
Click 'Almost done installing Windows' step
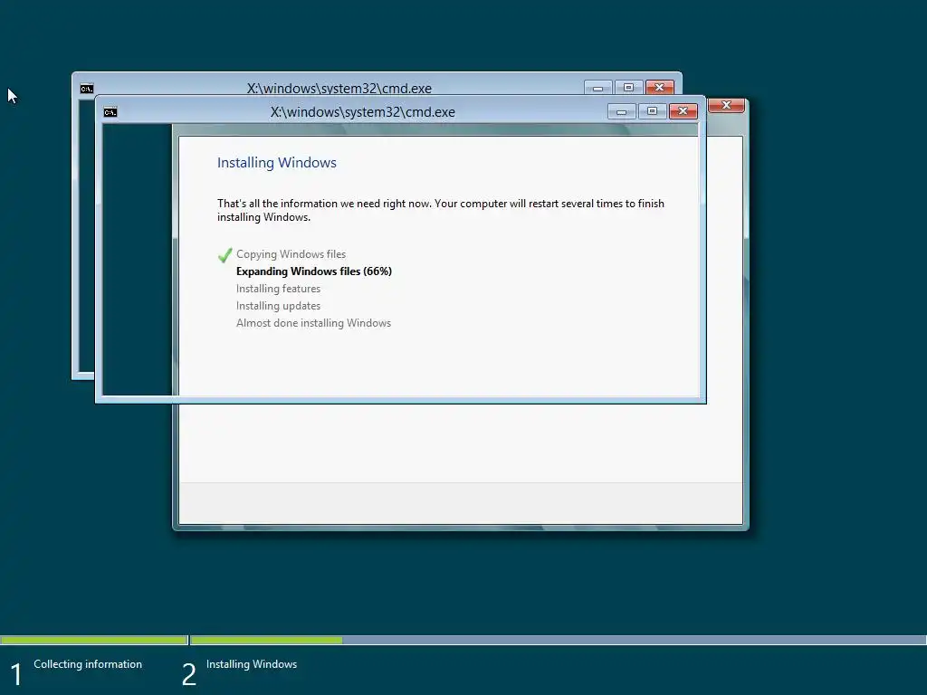[313, 323]
